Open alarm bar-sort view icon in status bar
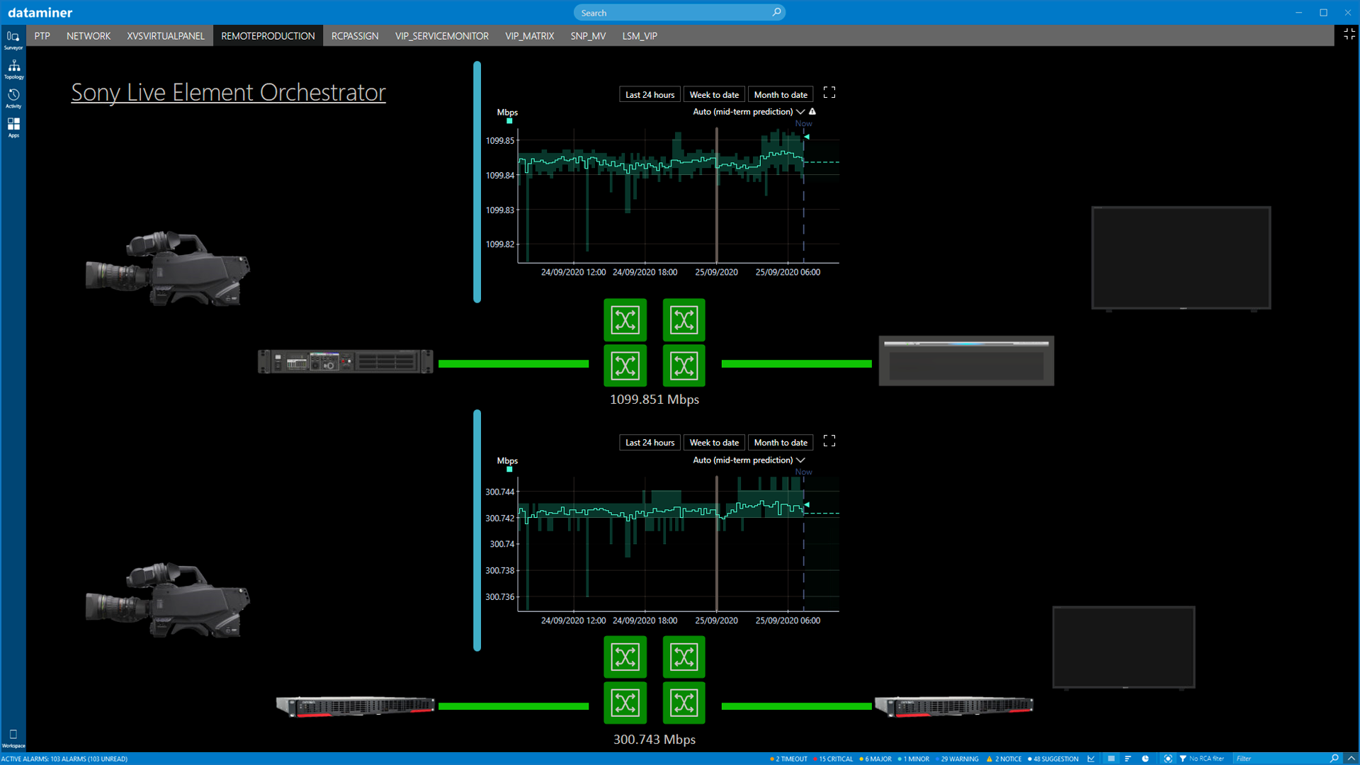 point(1128,759)
